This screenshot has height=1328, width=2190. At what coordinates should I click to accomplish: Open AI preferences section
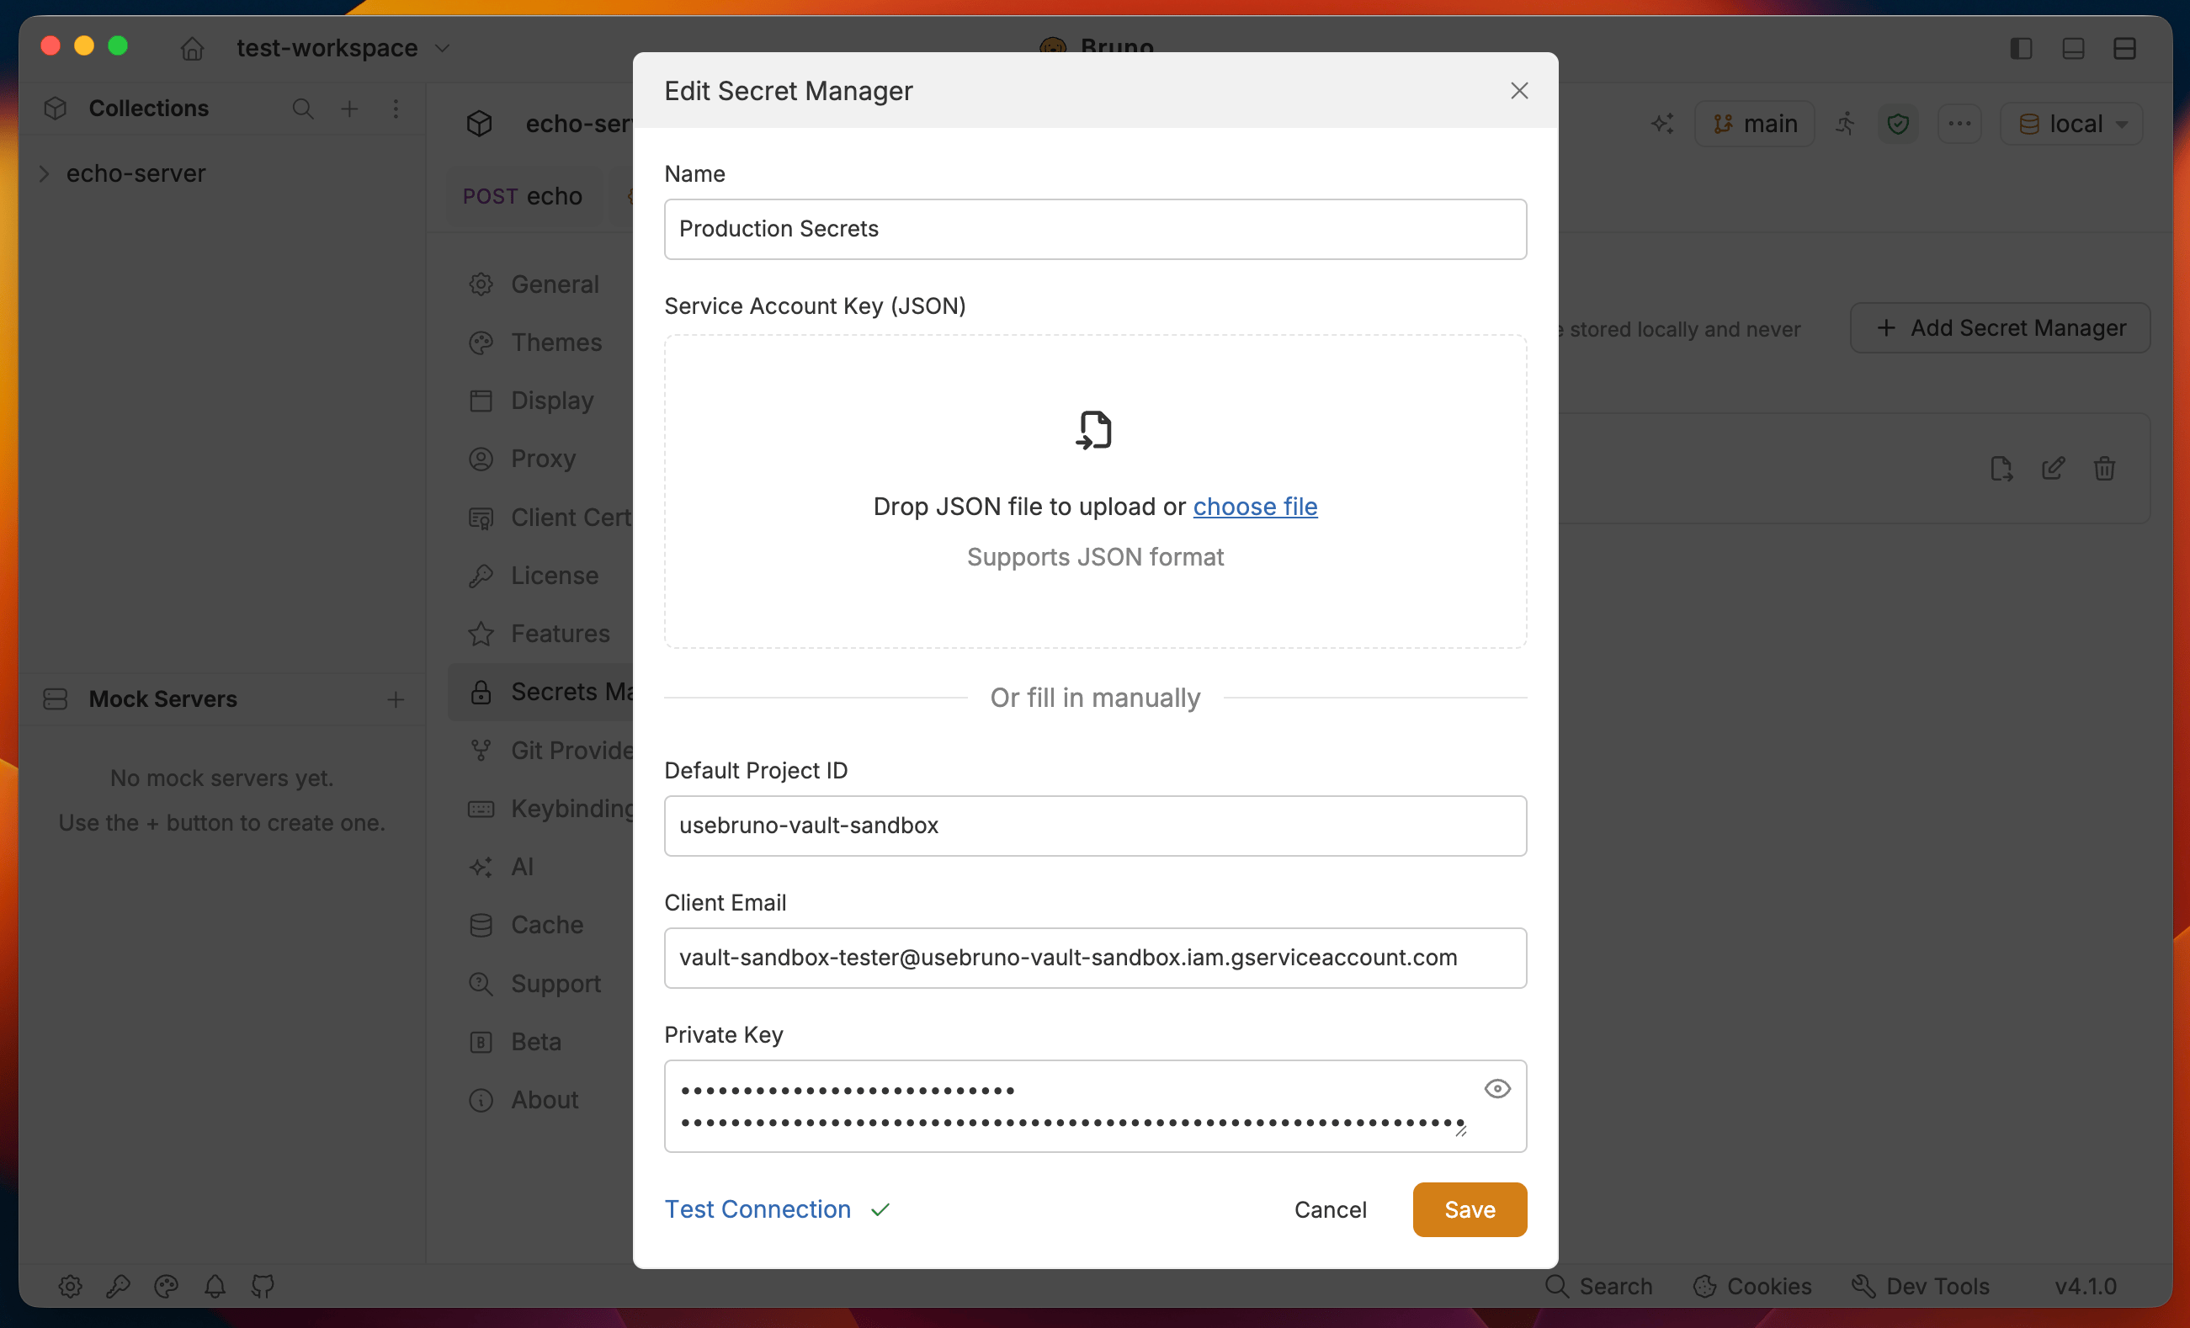[502, 867]
